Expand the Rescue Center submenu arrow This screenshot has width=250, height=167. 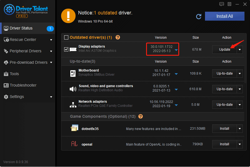tap(51, 40)
